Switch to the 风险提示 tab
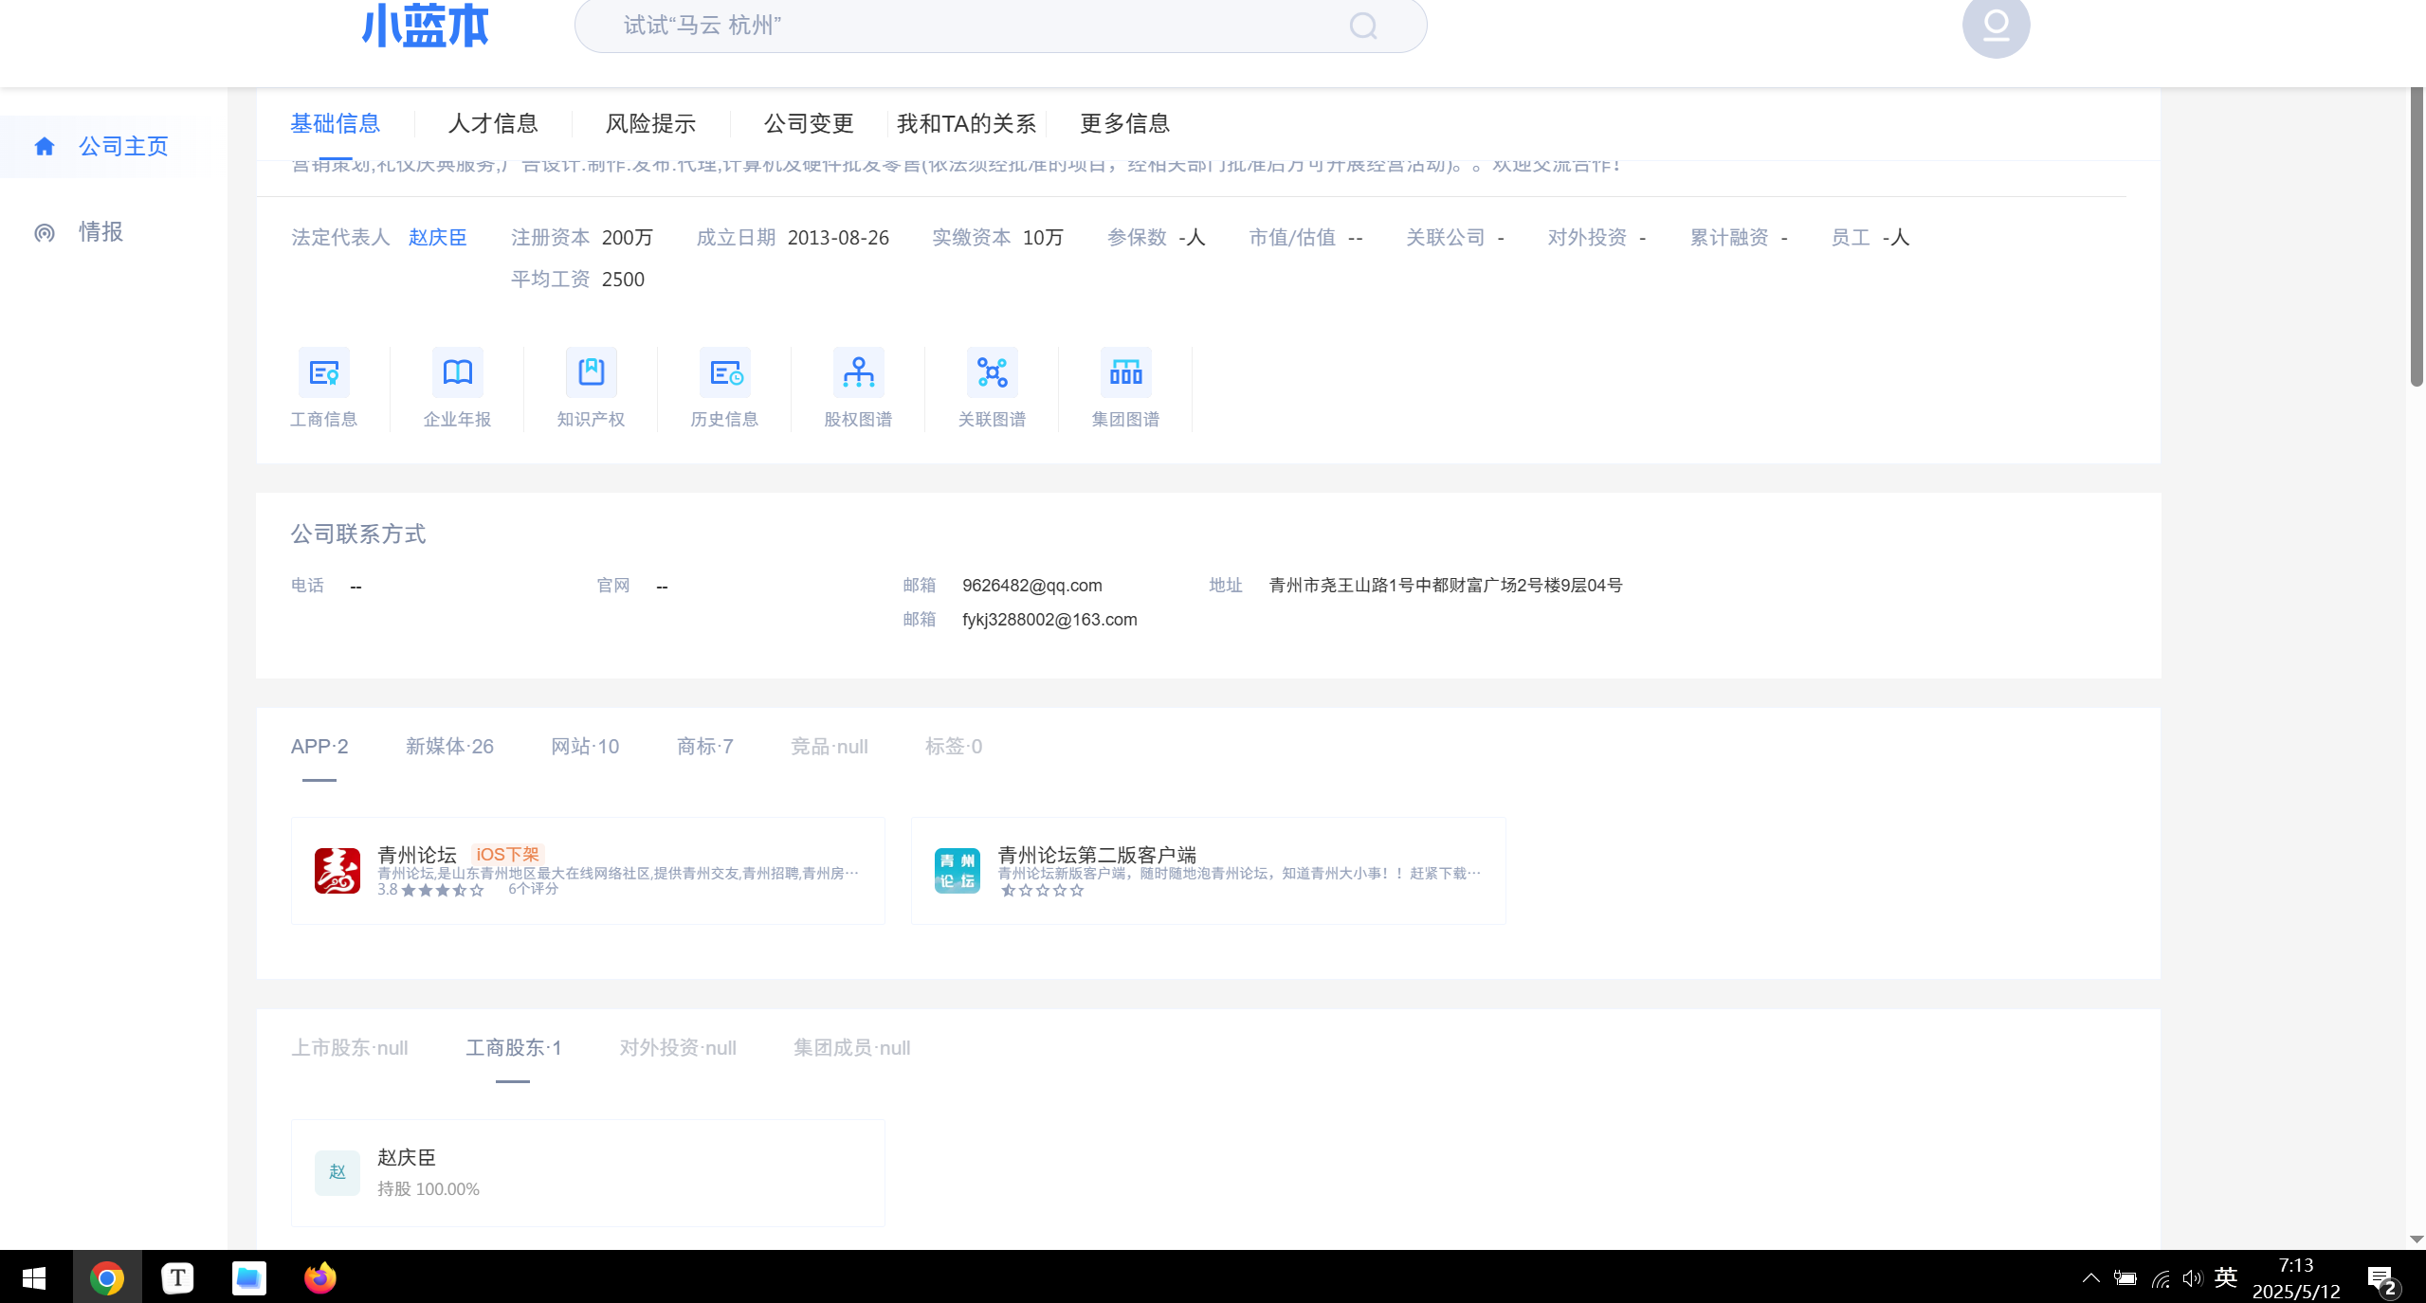Image resolution: width=2426 pixels, height=1303 pixels. (x=649, y=123)
